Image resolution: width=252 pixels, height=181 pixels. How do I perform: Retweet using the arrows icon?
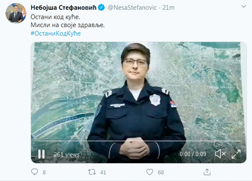click(x=92, y=172)
